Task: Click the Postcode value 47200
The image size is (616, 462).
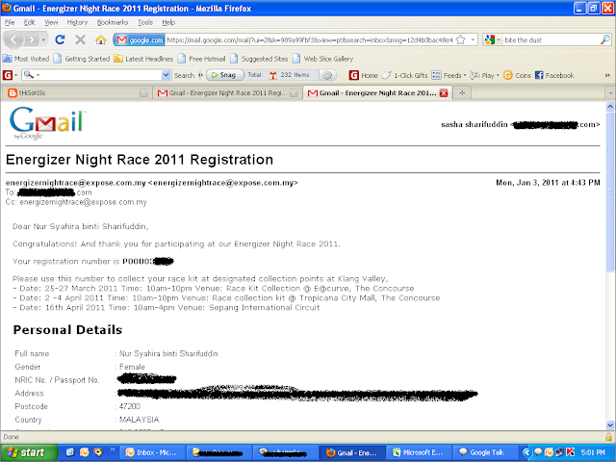Action: (x=130, y=406)
